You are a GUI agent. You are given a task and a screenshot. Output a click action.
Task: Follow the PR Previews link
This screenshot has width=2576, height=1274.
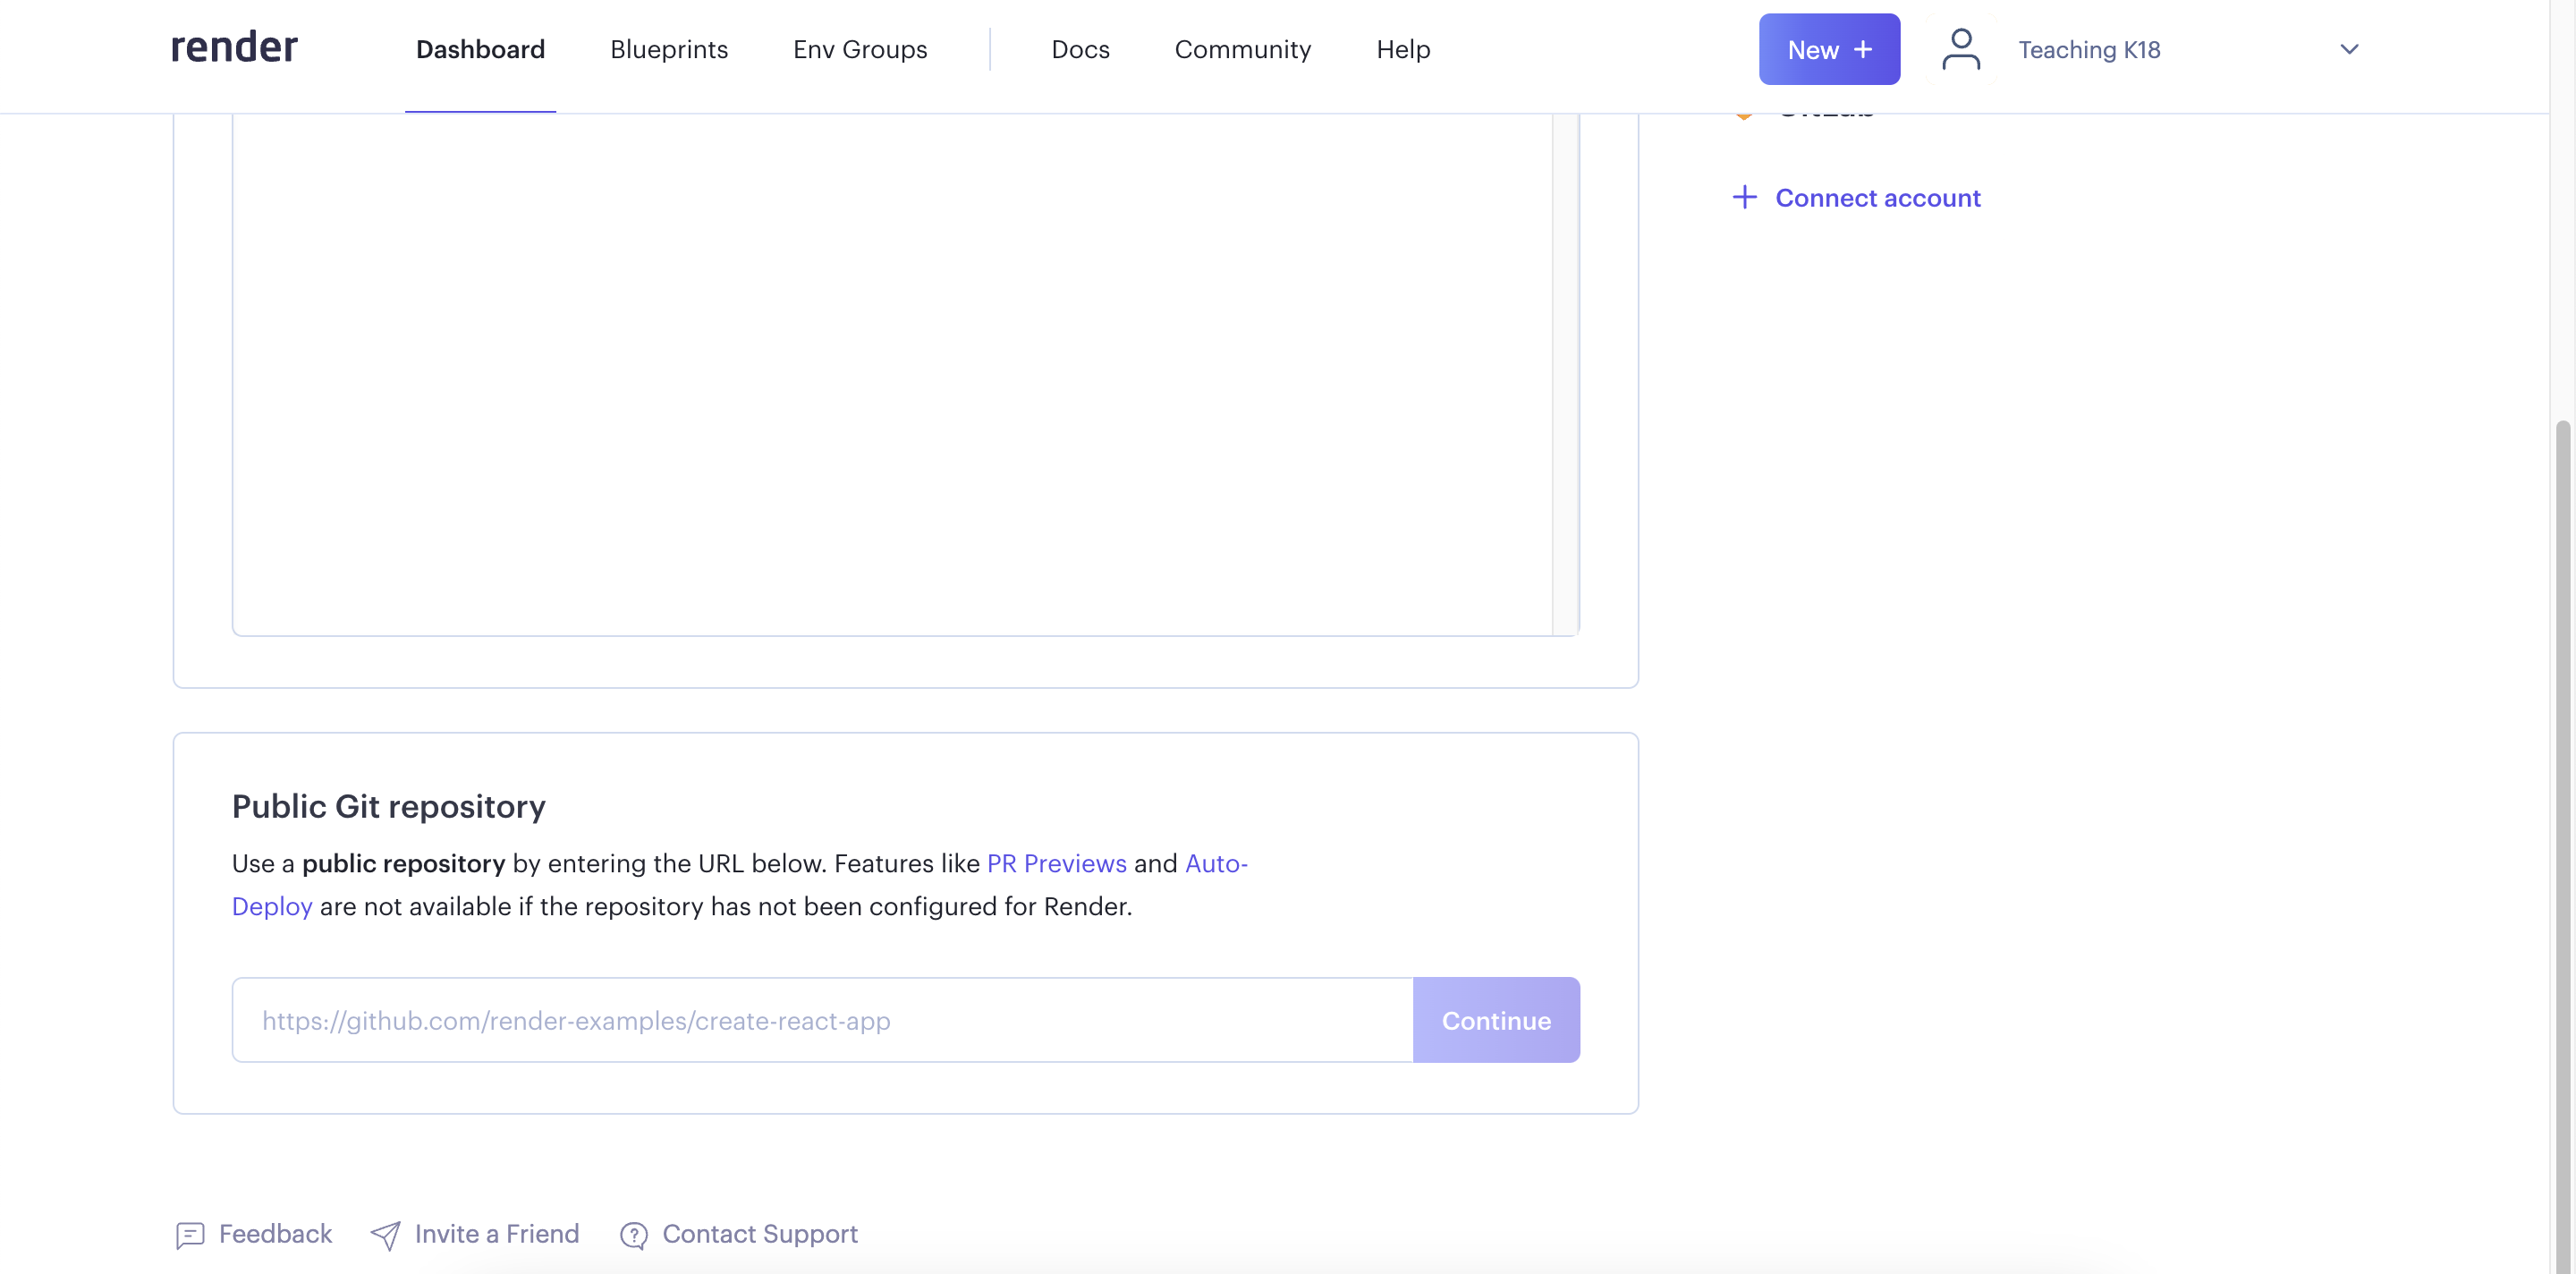pos(1056,863)
